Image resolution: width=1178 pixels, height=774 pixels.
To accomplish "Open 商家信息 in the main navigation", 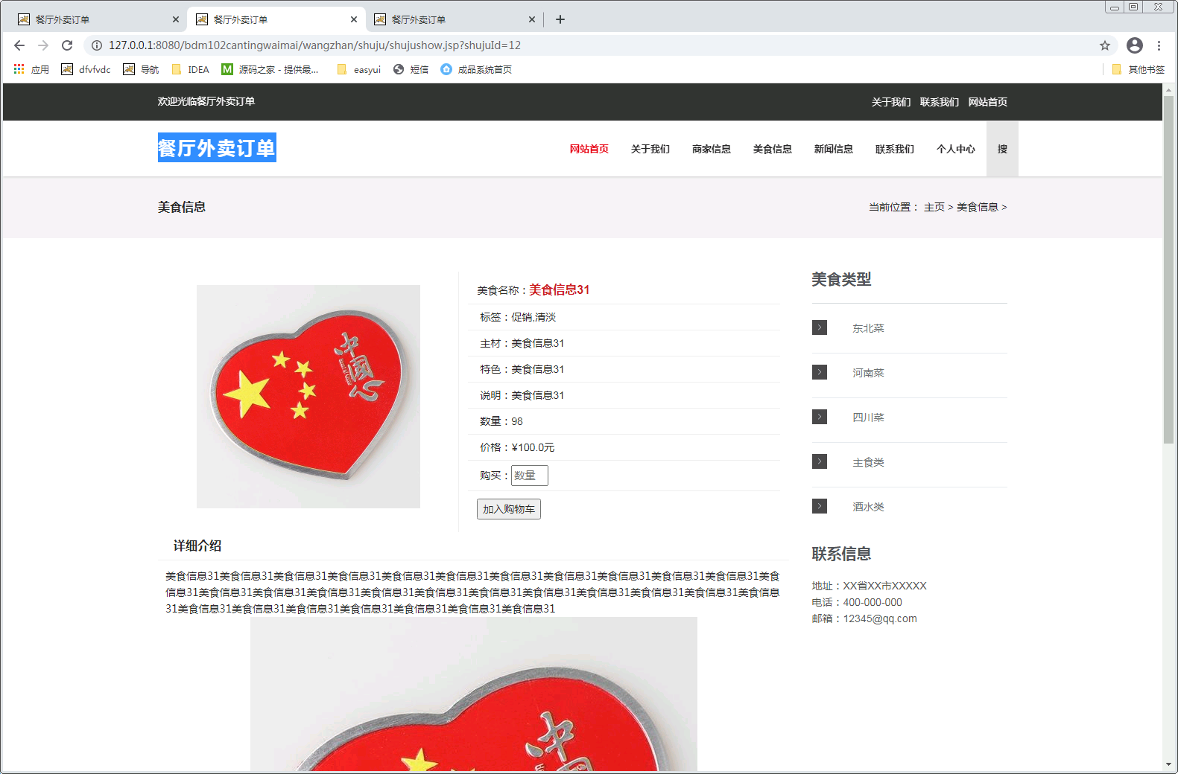I will [x=712, y=149].
